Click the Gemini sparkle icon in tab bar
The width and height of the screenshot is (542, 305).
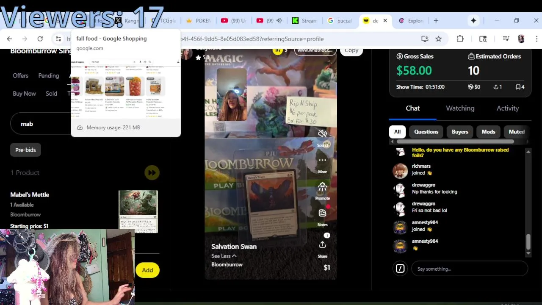coord(473,20)
